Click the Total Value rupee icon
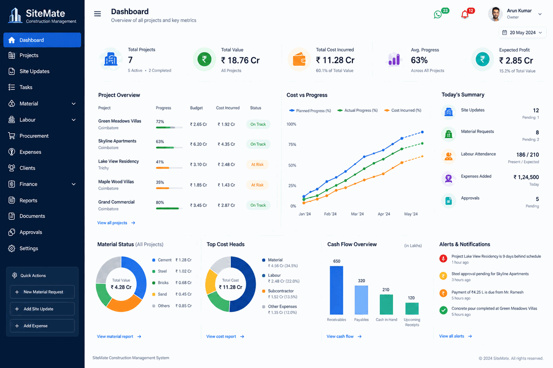 205,59
